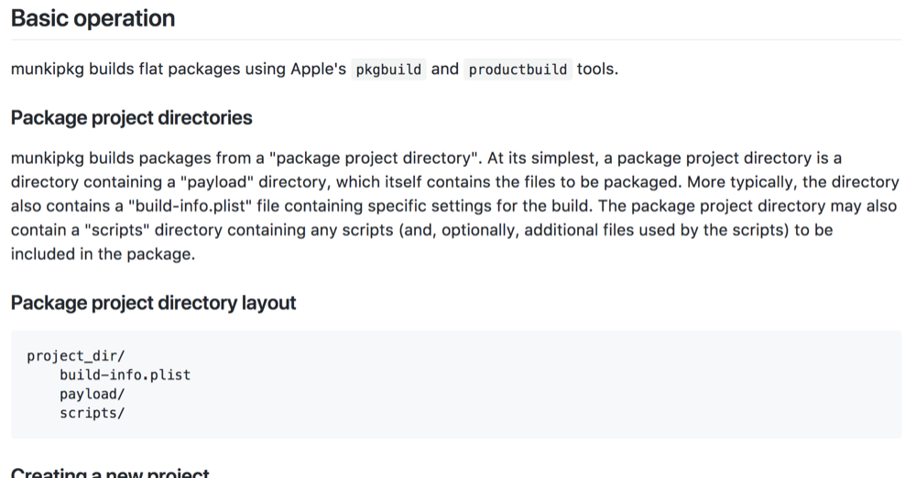Click "munkipkg" at the start of the first sentence
The image size is (916, 478).
48,70
